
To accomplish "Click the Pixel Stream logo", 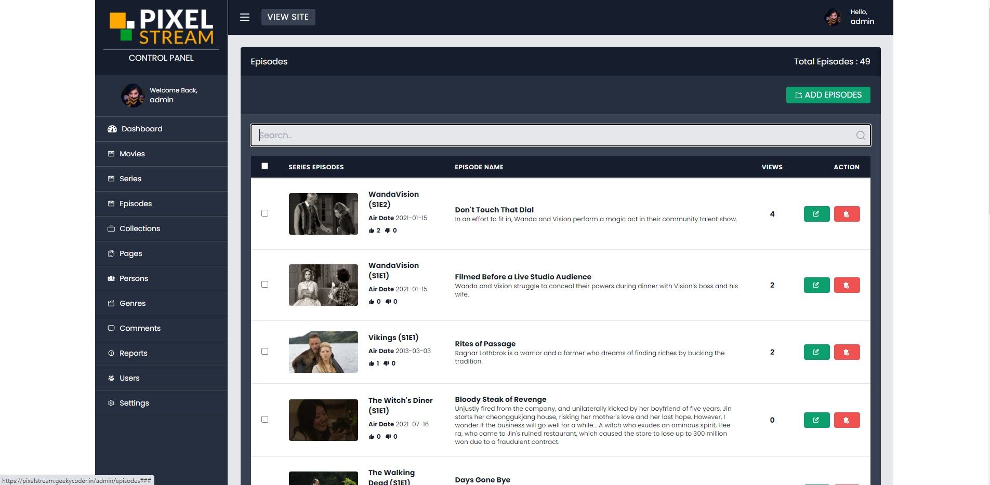I will pyautogui.click(x=161, y=26).
